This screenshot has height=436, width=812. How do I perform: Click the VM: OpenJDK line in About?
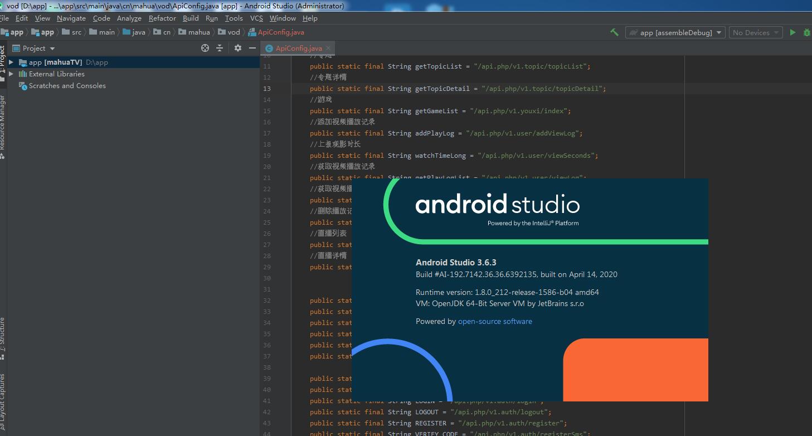pyautogui.click(x=500, y=303)
